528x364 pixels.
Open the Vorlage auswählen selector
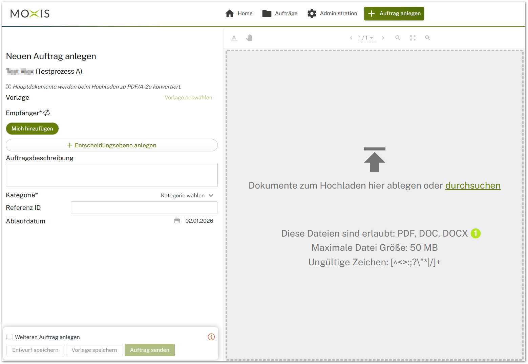[188, 97]
